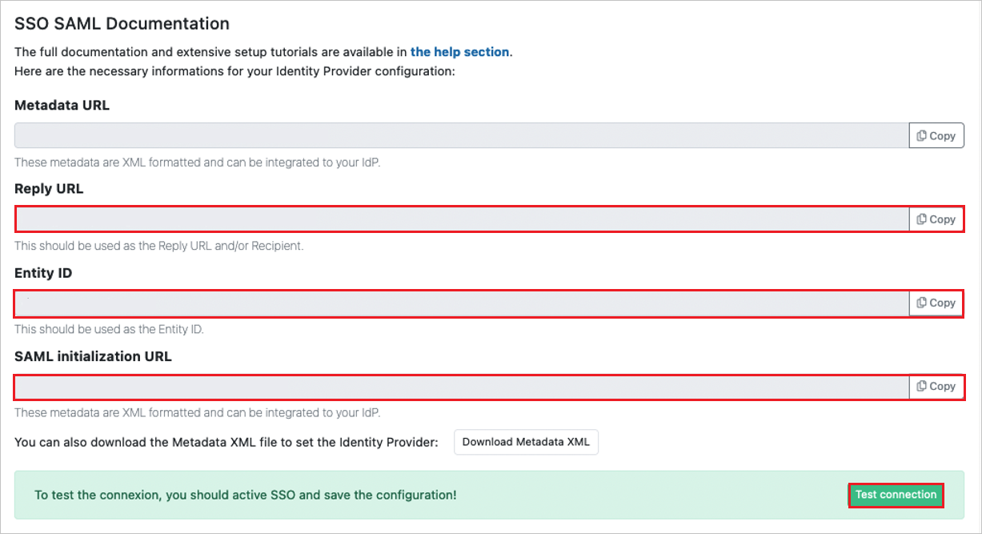Download the Metadata XML file
The image size is (982, 534).
click(526, 441)
